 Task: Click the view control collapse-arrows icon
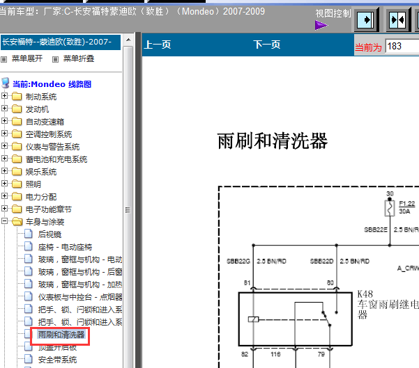(x=398, y=19)
